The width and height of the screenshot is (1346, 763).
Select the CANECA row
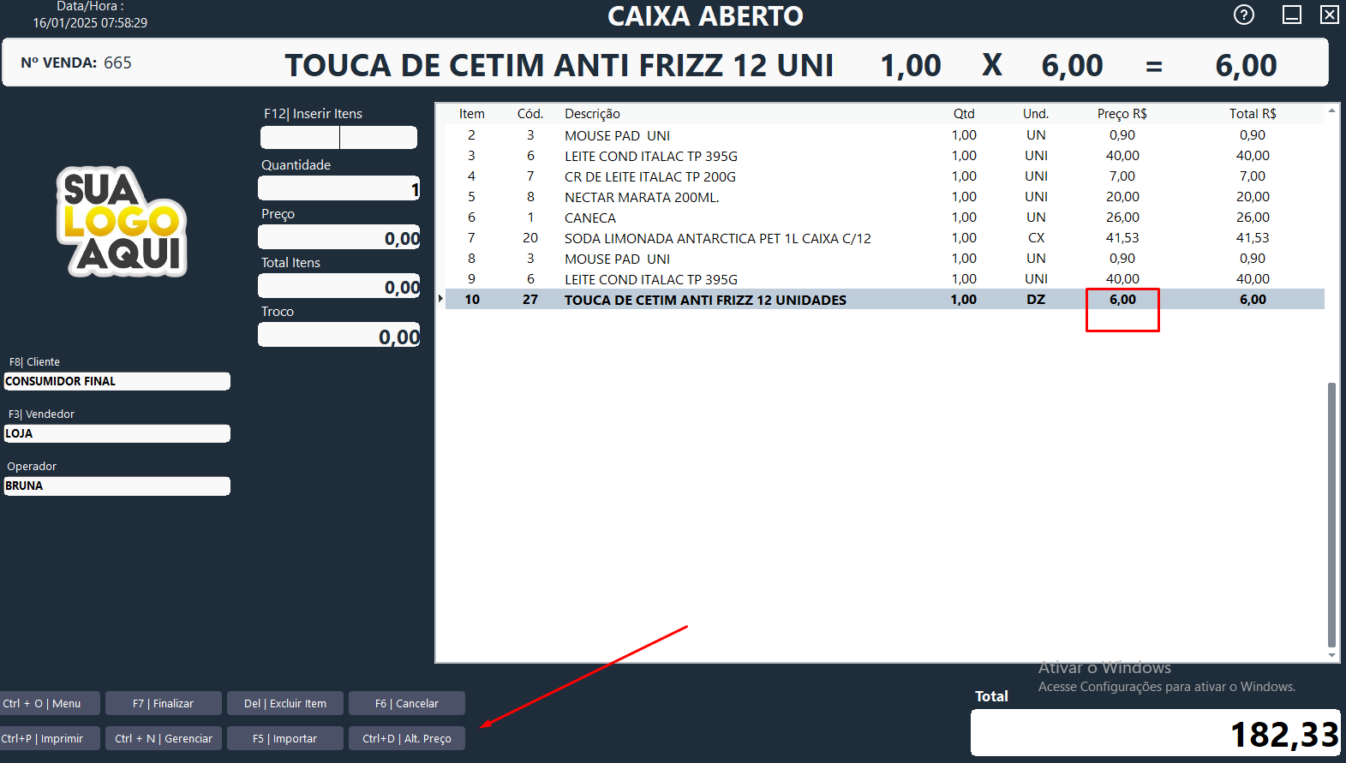coord(885,218)
